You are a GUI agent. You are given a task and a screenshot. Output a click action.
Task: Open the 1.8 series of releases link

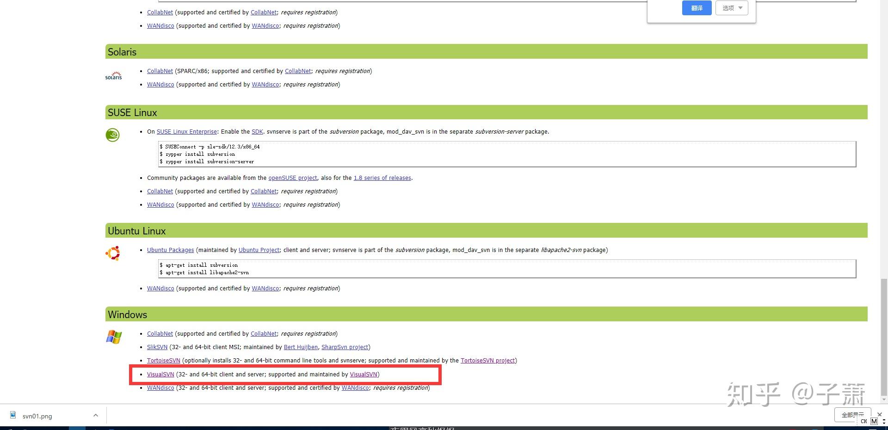[382, 178]
